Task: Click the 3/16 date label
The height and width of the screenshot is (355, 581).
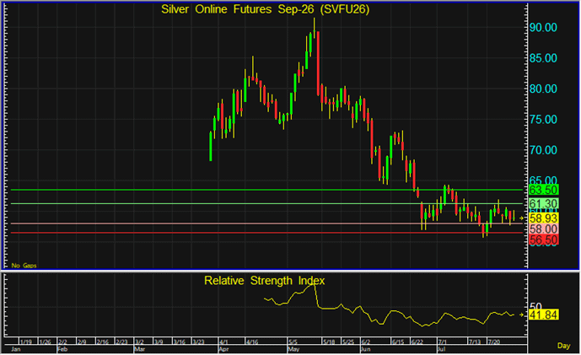Action: click(x=180, y=342)
